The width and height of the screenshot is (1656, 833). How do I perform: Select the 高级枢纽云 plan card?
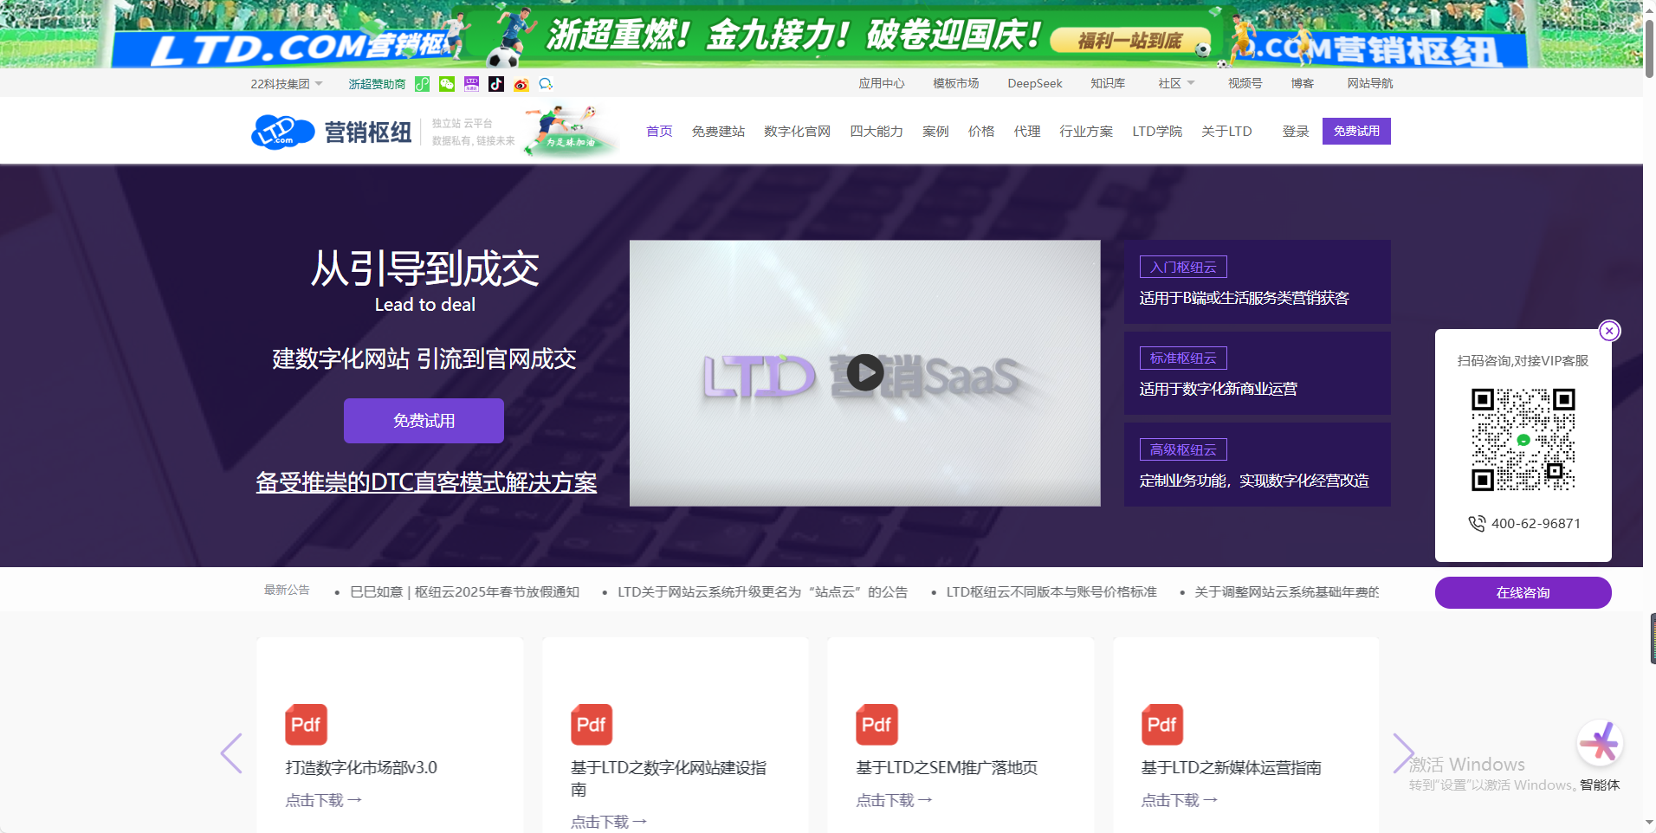(x=1257, y=465)
